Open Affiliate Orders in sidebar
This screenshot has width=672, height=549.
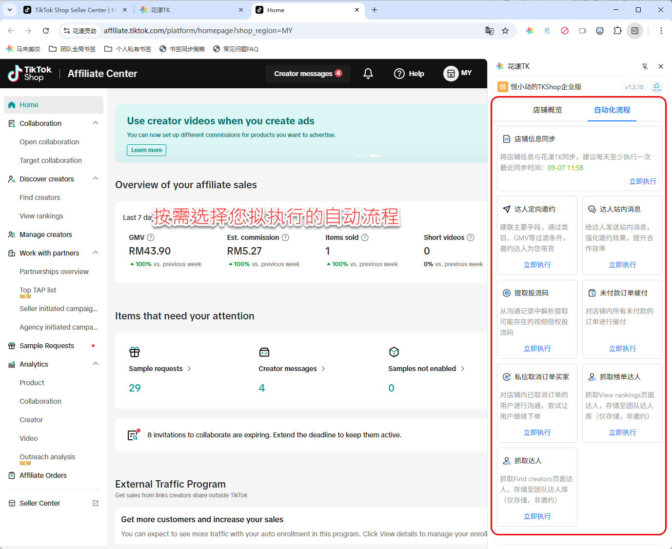[x=43, y=475]
